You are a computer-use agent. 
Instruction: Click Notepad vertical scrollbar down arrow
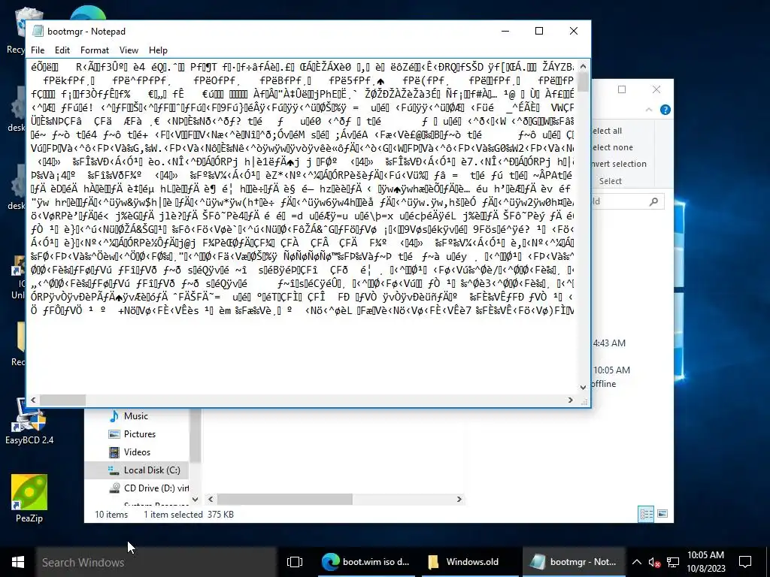click(x=583, y=387)
